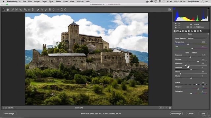Select the Graduated Filter tool
211x118 pixels.
point(50,10)
